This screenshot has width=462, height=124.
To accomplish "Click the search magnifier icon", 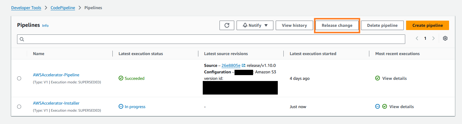I will pos(22,39).
